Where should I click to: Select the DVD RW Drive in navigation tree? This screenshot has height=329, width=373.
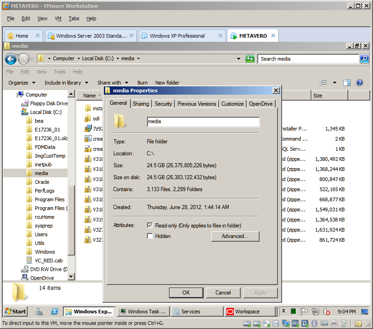pos(45,269)
